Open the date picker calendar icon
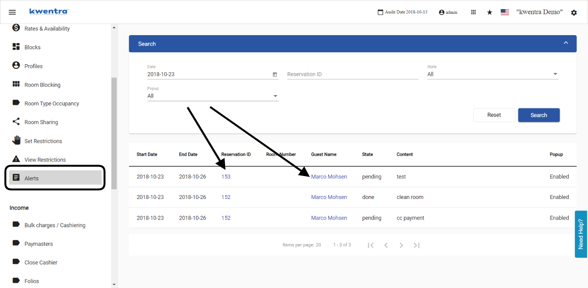This screenshot has width=588, height=288. click(x=275, y=74)
